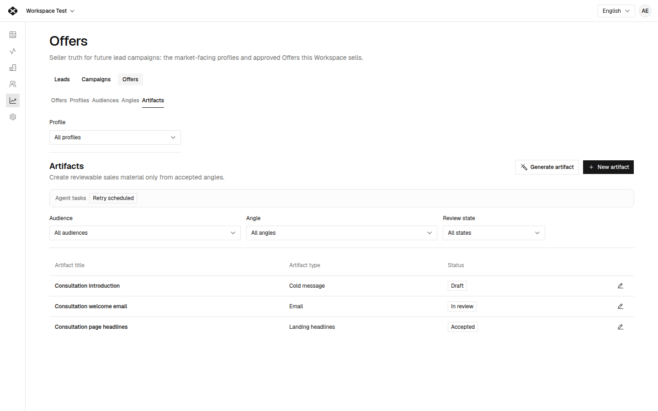Open the dashboard icon in the sidebar

[x=13, y=35]
